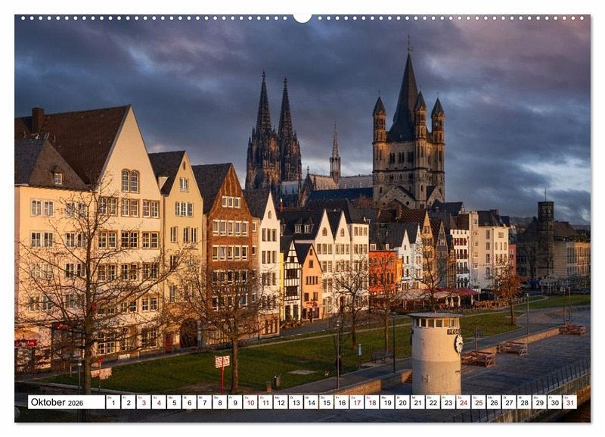Select day 17 in the date row

tap(356, 402)
